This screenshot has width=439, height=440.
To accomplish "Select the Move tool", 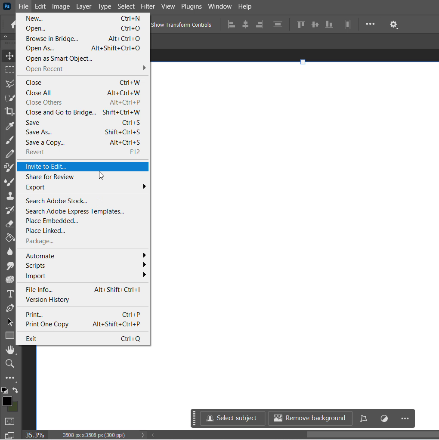I will click(x=9, y=56).
